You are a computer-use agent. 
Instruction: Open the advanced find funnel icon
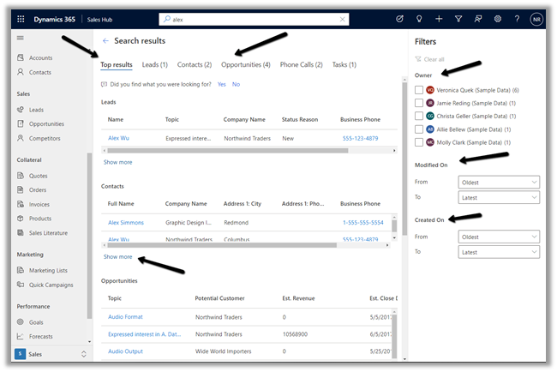[458, 18]
